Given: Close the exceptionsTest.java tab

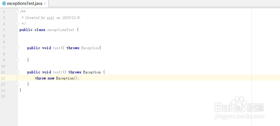Looking at the screenshot, I should 45,4.
